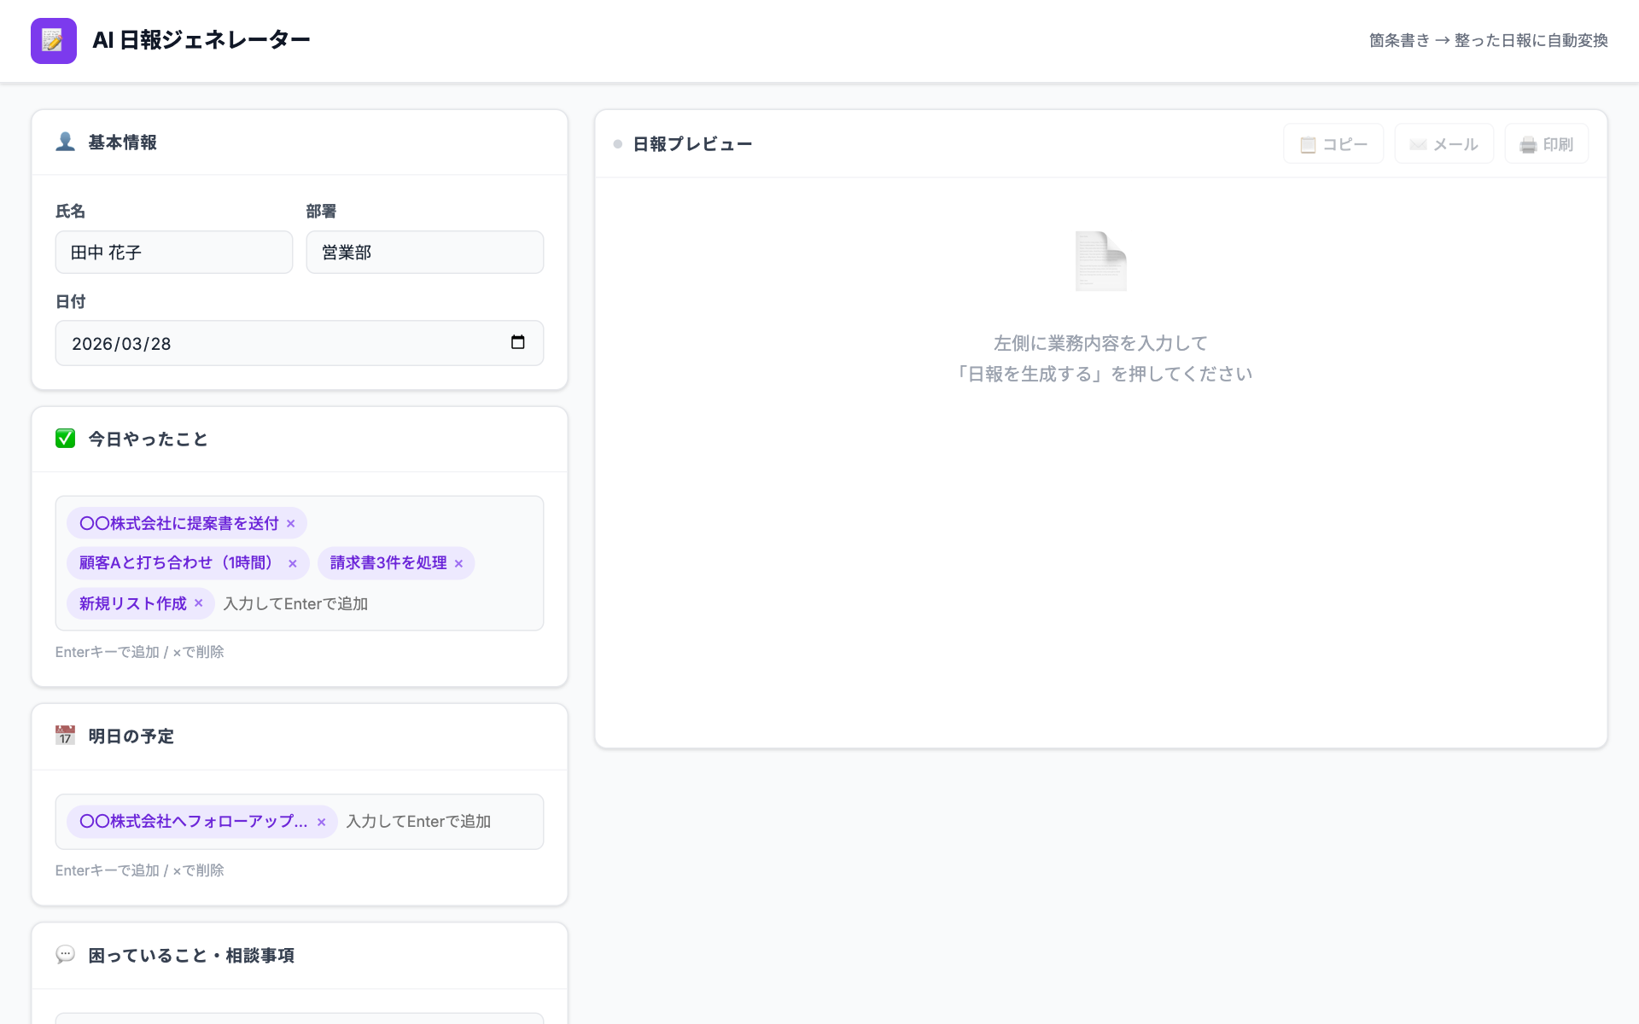
Task: Click the envelope icon inside the メール button
Action: coord(1417,144)
